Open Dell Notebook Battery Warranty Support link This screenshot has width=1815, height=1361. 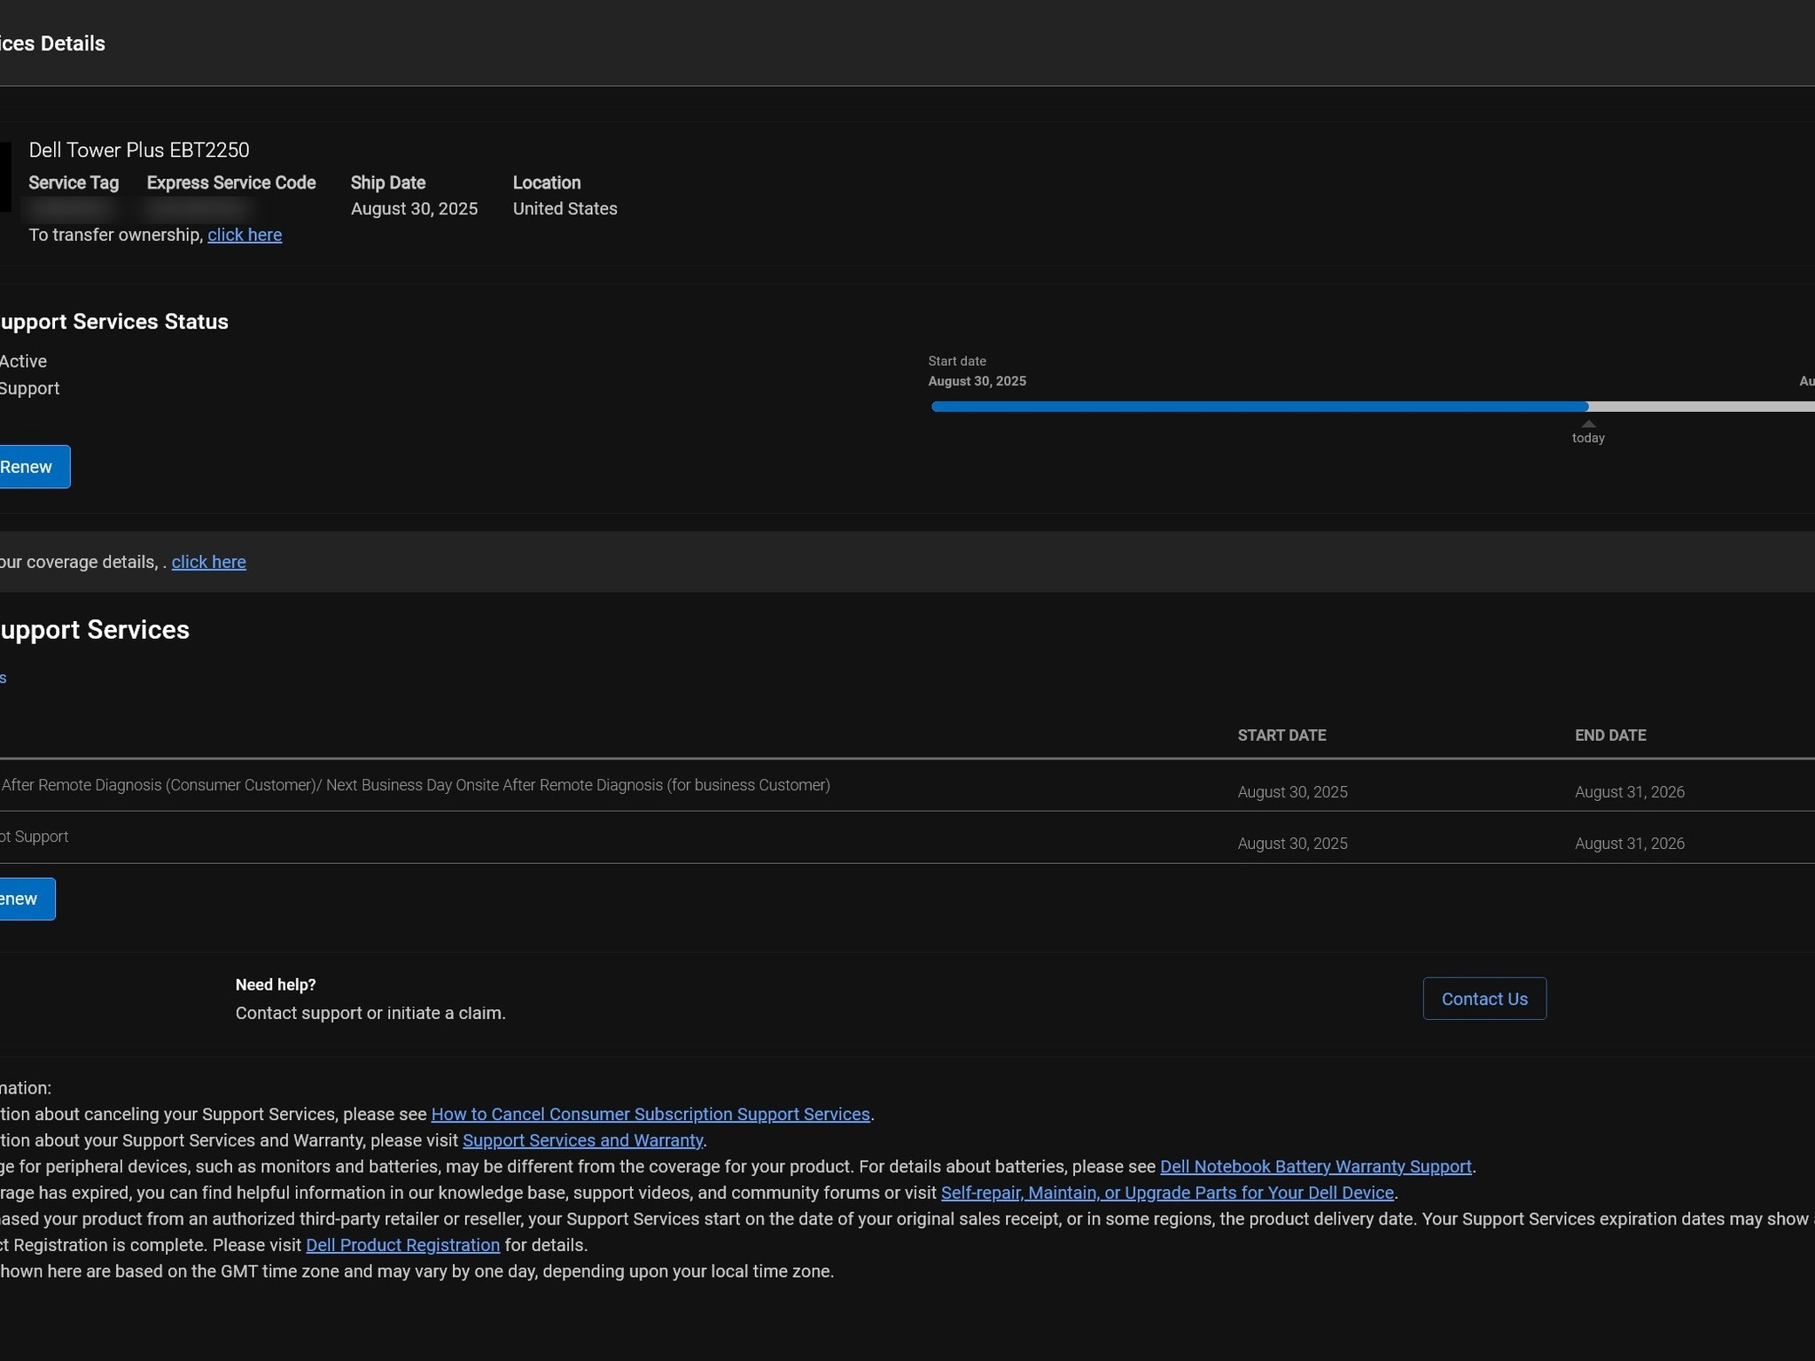click(1316, 1166)
